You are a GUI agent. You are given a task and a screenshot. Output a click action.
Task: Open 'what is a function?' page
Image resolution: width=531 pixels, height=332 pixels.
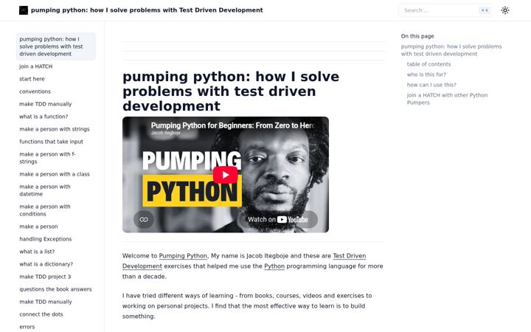pos(44,117)
